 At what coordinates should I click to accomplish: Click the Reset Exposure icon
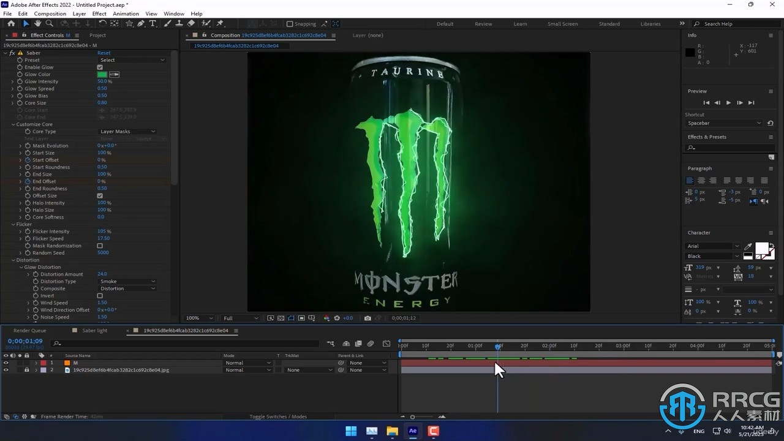tap(337, 318)
